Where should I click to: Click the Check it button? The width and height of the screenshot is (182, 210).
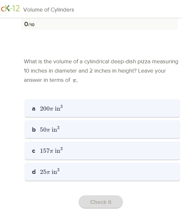pos(101,202)
